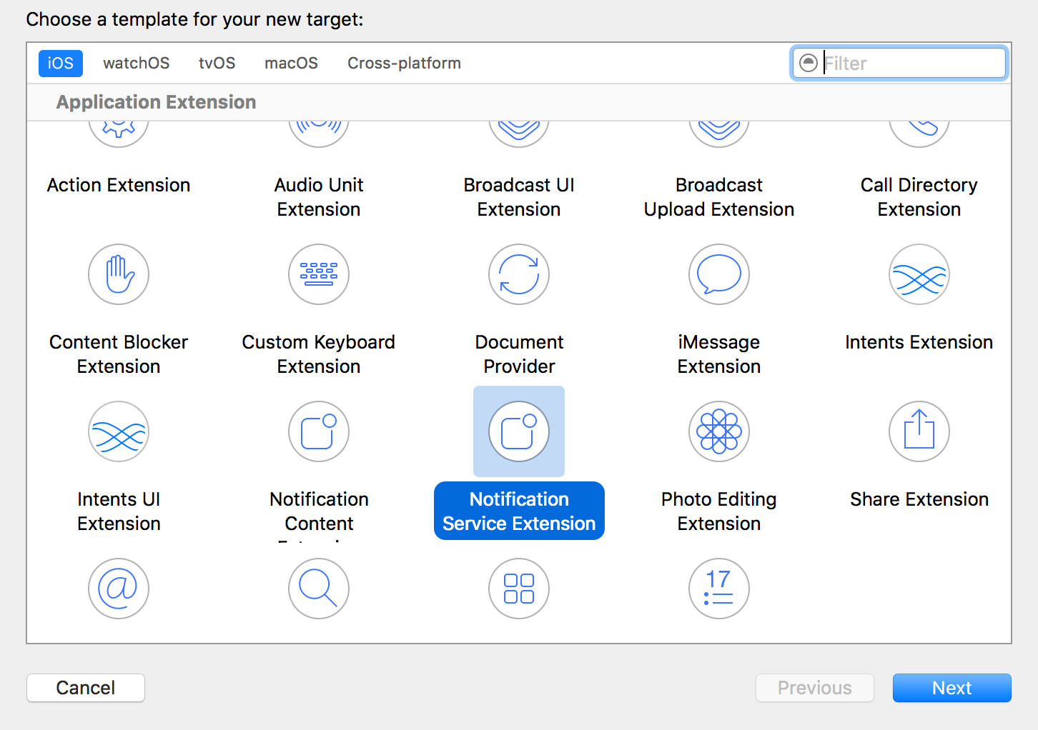Image resolution: width=1038 pixels, height=730 pixels.
Task: Click the Action Extension label
Action: pos(119,185)
